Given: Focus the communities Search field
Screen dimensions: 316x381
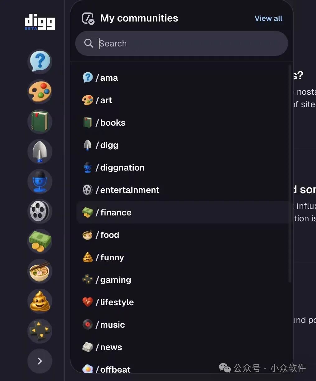Looking at the screenshot, I should click(x=187, y=43).
